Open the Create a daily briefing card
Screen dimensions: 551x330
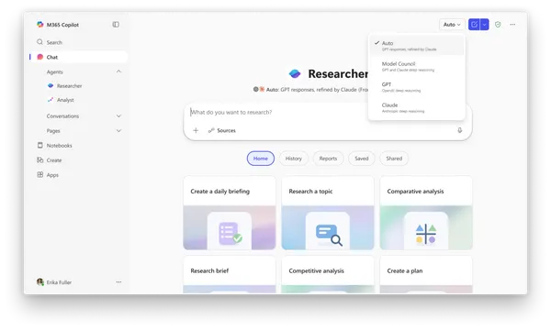pos(230,213)
